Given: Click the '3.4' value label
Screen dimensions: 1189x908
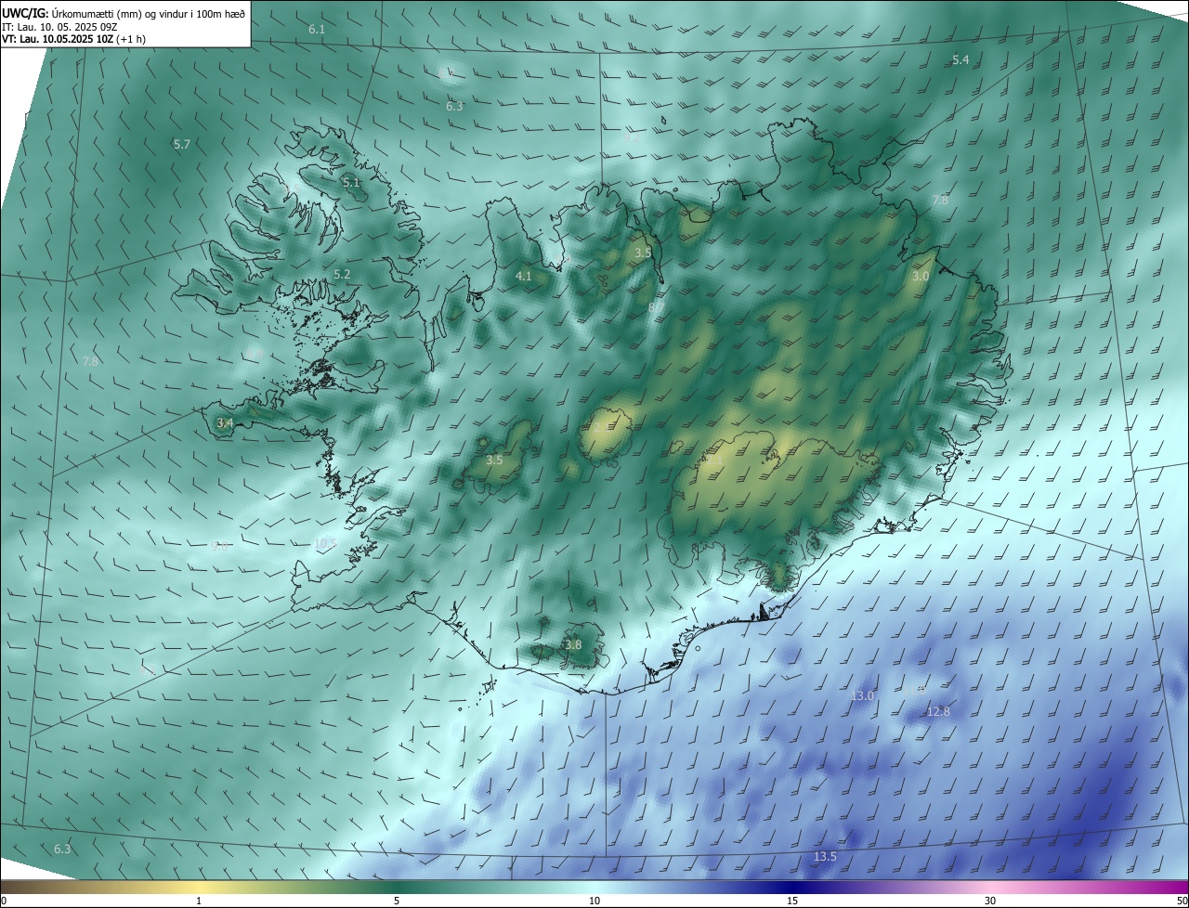Looking at the screenshot, I should click(x=224, y=422).
